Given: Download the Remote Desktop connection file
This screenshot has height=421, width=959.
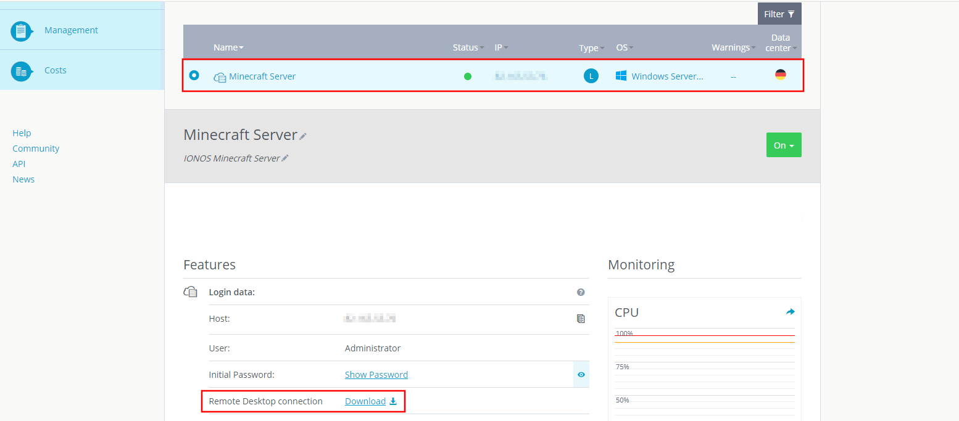Looking at the screenshot, I should point(370,401).
